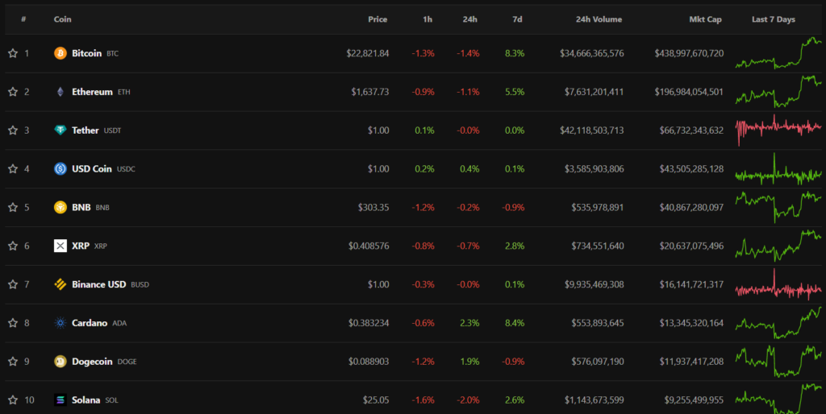Open USD Coin's 7-day sparkline
This screenshot has height=414, width=826.
pos(778,169)
